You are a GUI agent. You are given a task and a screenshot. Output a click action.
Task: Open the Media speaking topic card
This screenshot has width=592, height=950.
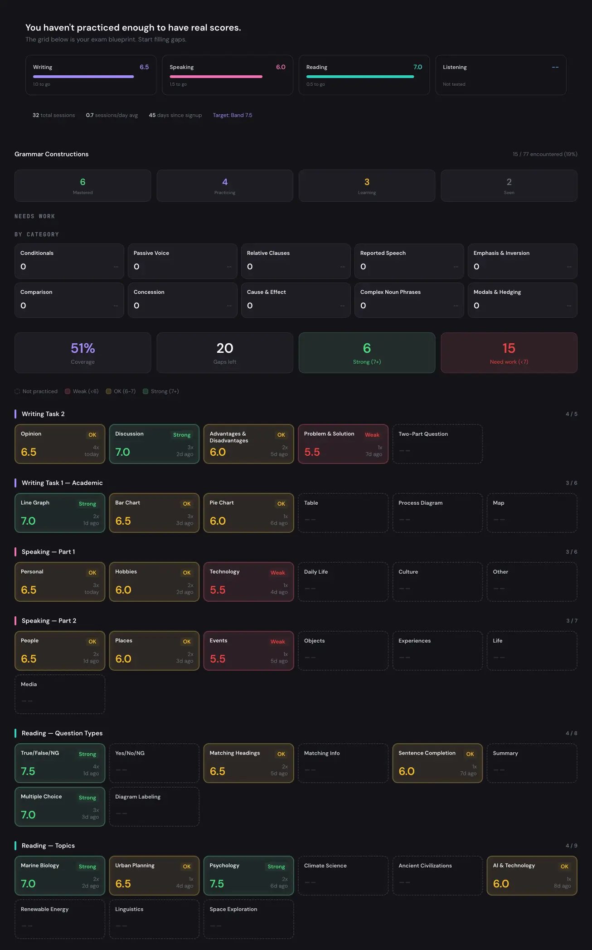pos(60,694)
